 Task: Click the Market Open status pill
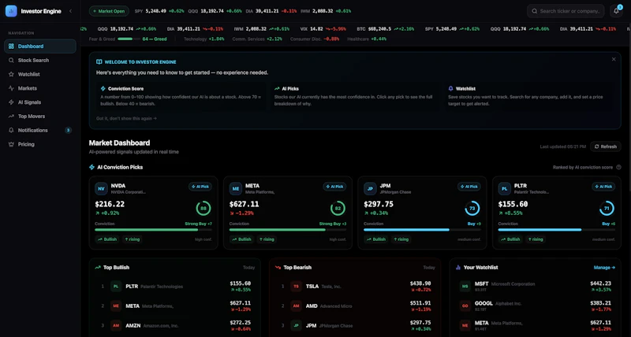109,11
